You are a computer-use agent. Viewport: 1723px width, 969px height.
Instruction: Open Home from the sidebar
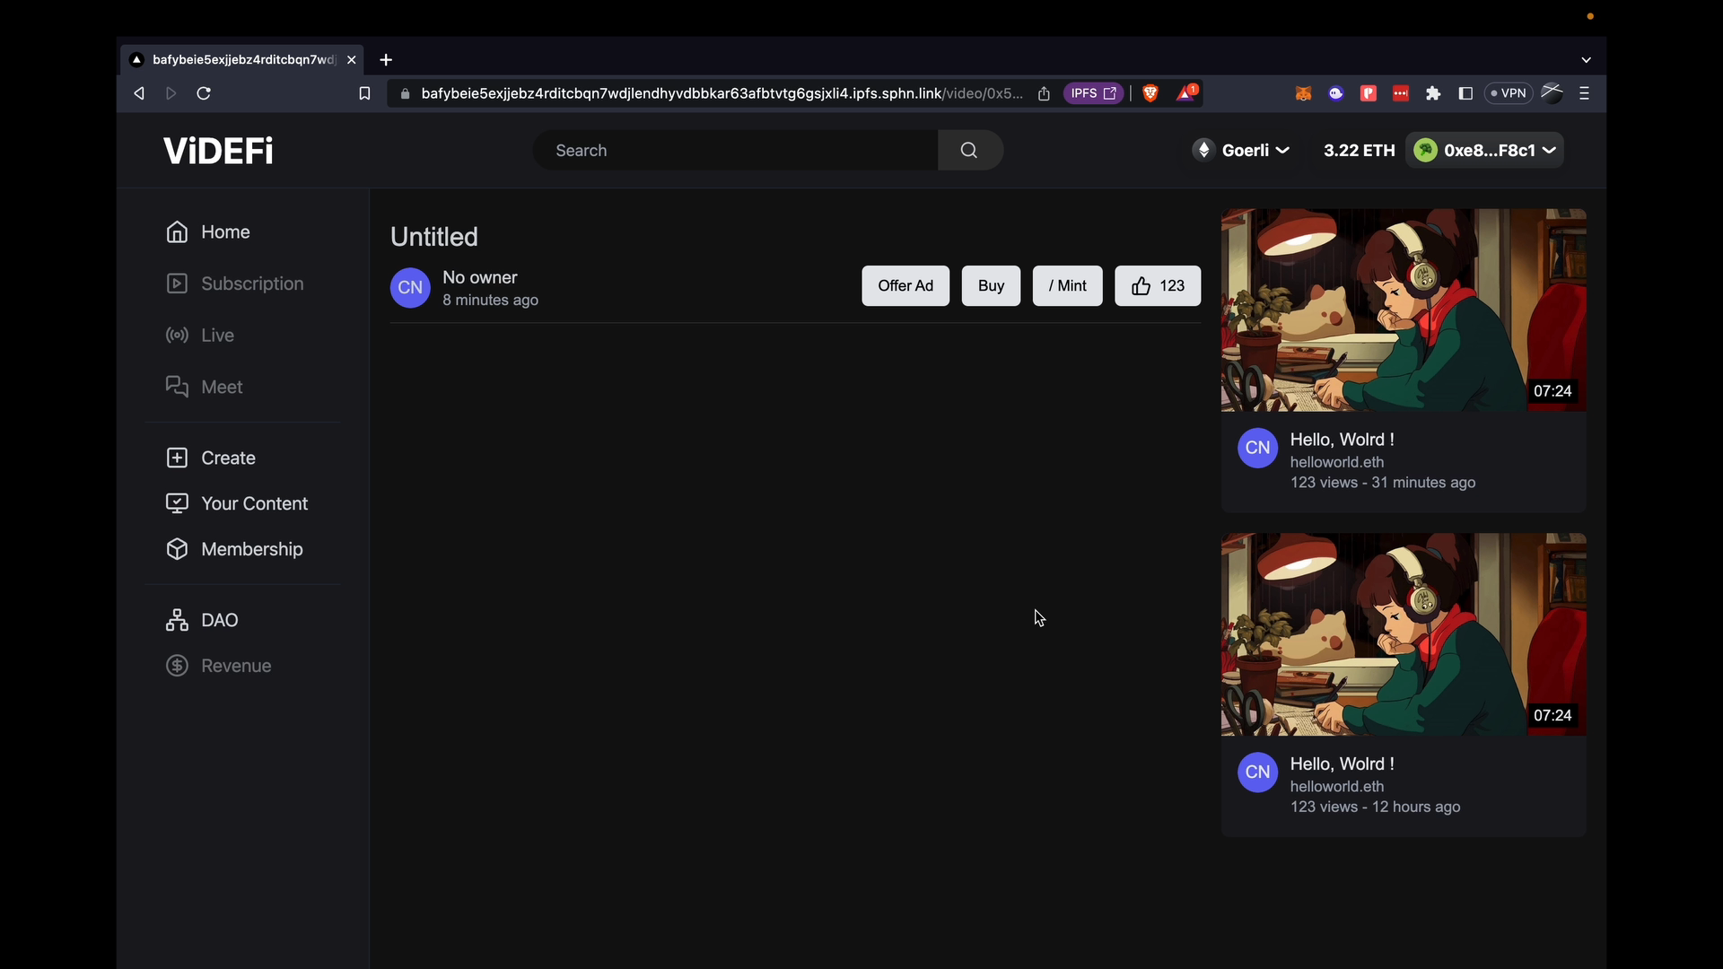[x=208, y=231]
